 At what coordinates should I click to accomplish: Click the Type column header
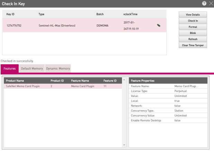(x=41, y=14)
